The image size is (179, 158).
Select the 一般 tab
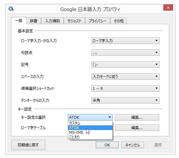pos(19,20)
